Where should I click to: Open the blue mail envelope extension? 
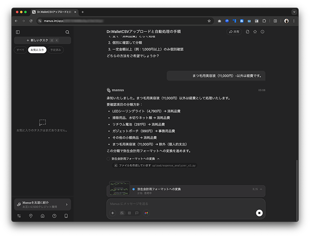[x=249, y=21]
